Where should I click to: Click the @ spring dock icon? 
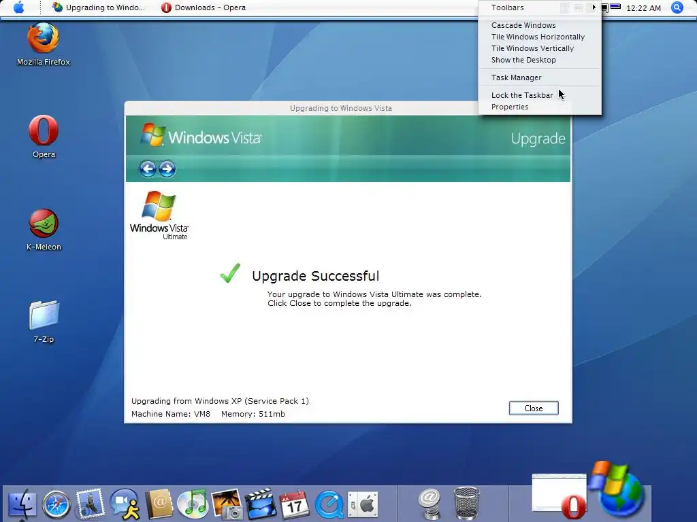[x=430, y=504]
